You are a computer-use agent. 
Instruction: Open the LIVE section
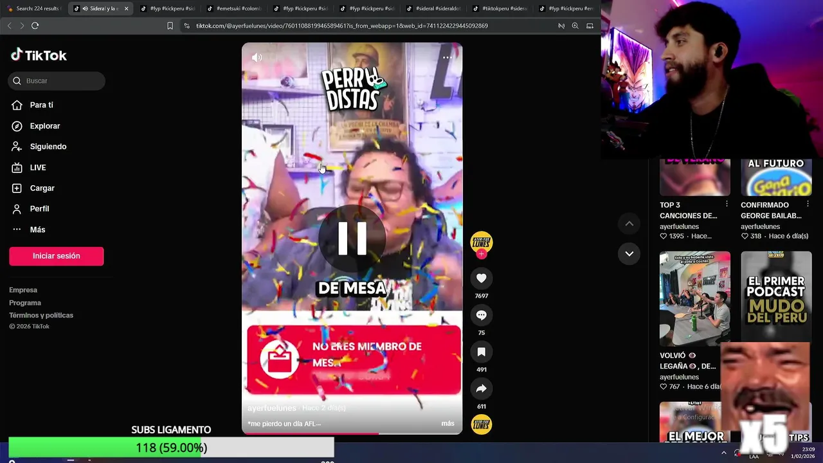37,167
